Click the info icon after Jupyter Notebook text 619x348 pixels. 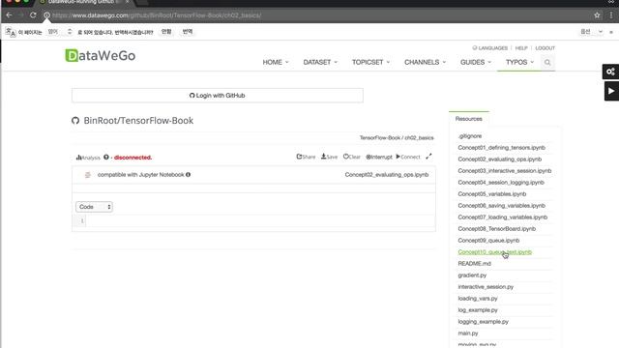click(188, 174)
